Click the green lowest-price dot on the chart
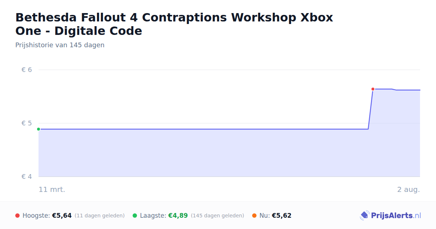 pyautogui.click(x=39, y=129)
